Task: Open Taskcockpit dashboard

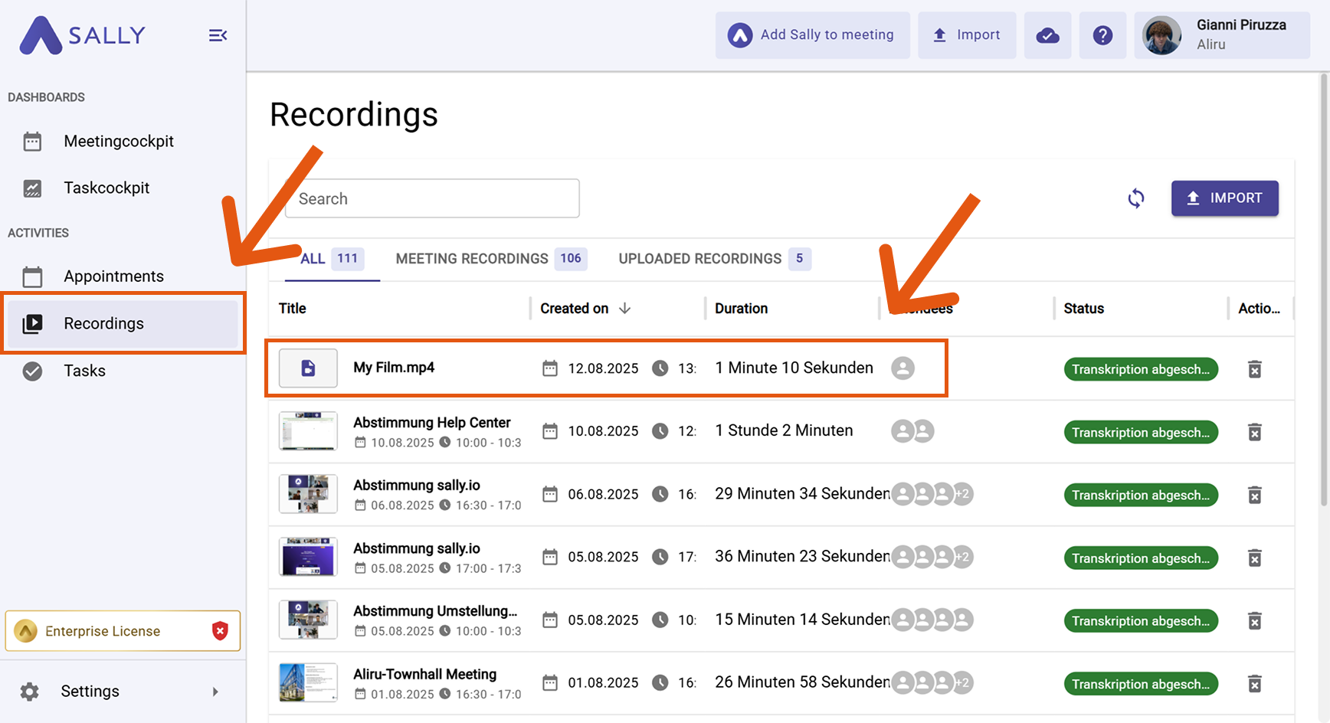Action: [106, 188]
